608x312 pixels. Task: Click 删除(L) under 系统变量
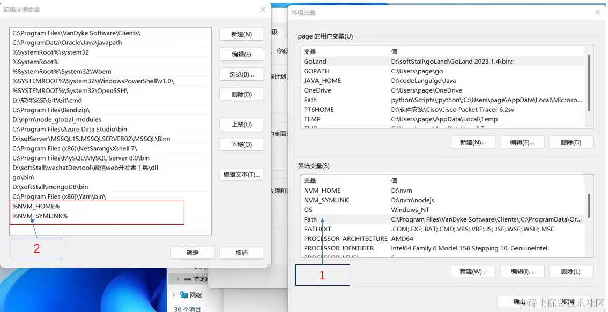point(571,271)
